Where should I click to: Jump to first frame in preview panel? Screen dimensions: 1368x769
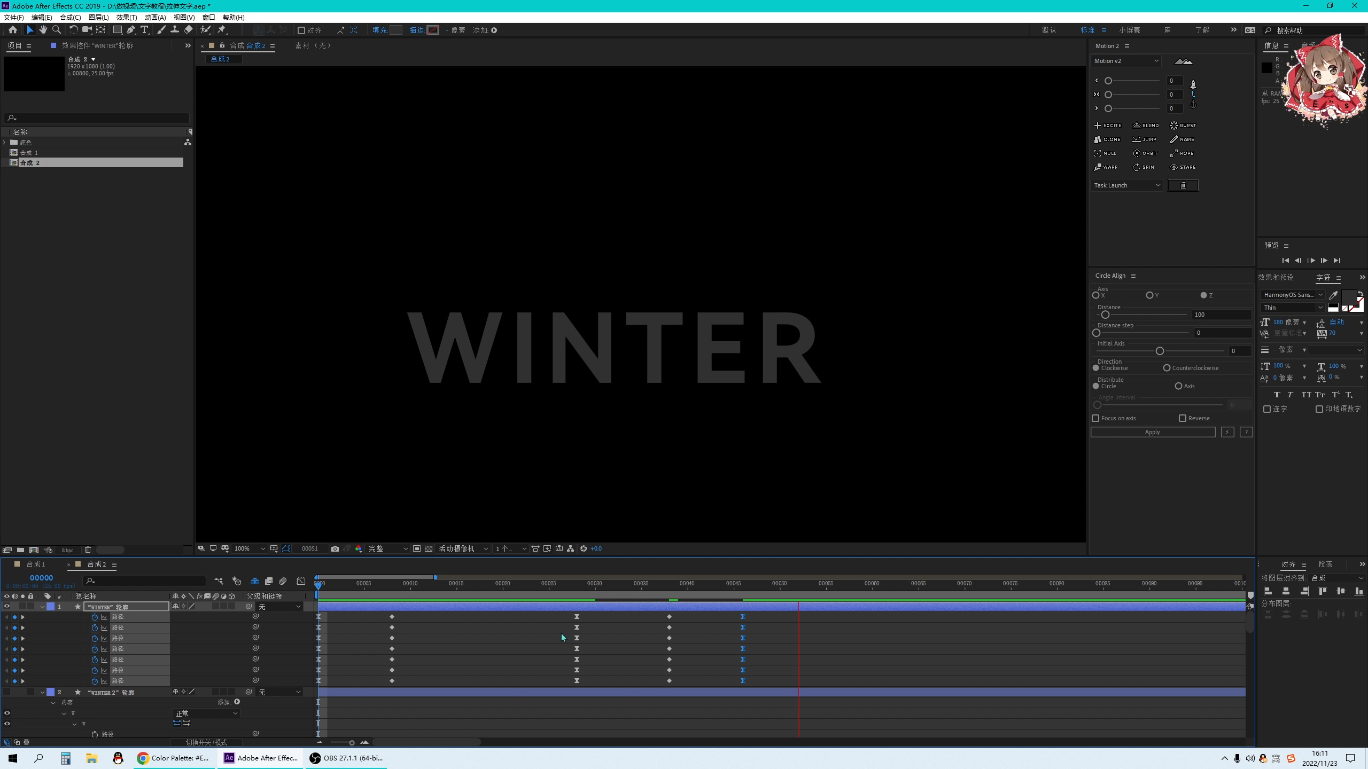pos(1285,261)
